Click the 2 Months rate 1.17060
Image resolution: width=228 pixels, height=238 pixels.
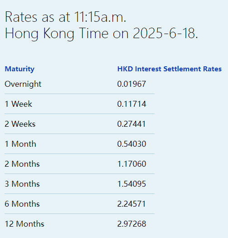[x=131, y=164]
